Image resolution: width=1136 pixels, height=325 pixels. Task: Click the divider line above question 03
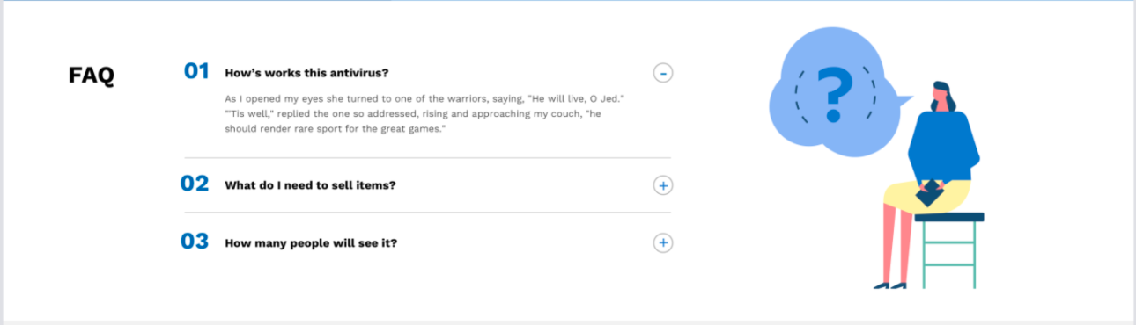[x=427, y=213]
